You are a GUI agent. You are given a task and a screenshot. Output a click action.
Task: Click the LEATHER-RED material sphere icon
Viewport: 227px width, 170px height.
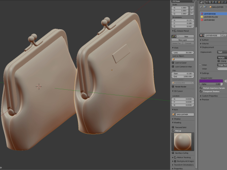click(x=202, y=20)
